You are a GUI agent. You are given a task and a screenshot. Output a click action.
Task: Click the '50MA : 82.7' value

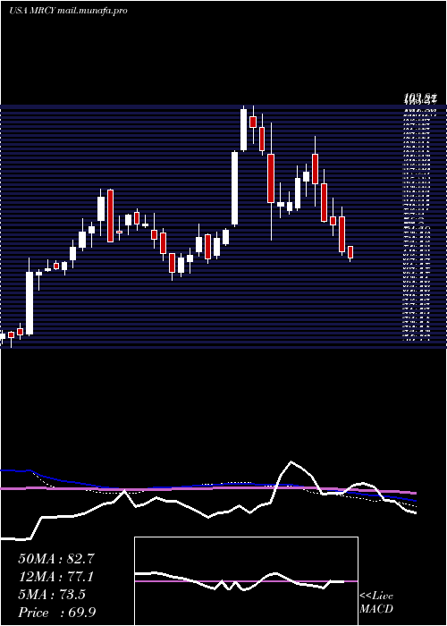point(56,559)
